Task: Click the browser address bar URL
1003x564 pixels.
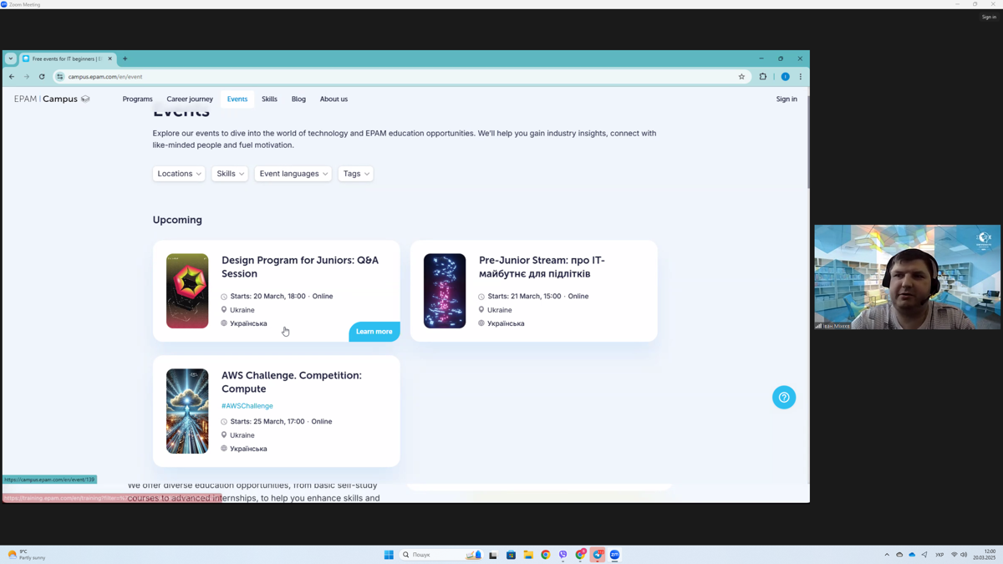Action: 105,77
